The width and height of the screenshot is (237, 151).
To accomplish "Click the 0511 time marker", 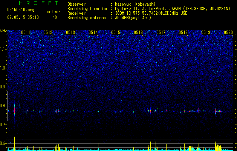I will pyautogui.click(x=26, y=32).
